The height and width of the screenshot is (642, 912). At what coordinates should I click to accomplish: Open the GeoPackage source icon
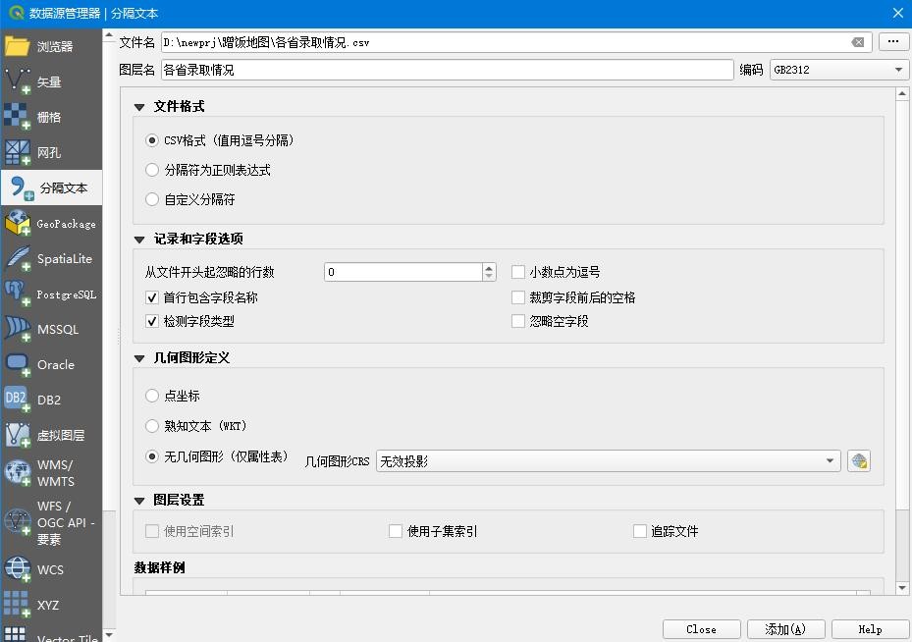pos(18,224)
